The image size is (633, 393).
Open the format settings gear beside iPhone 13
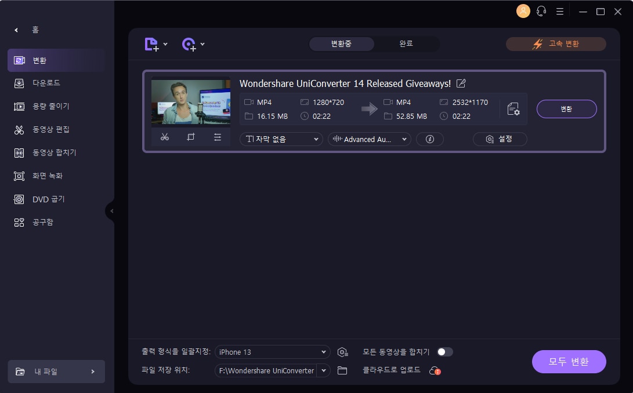tap(342, 352)
